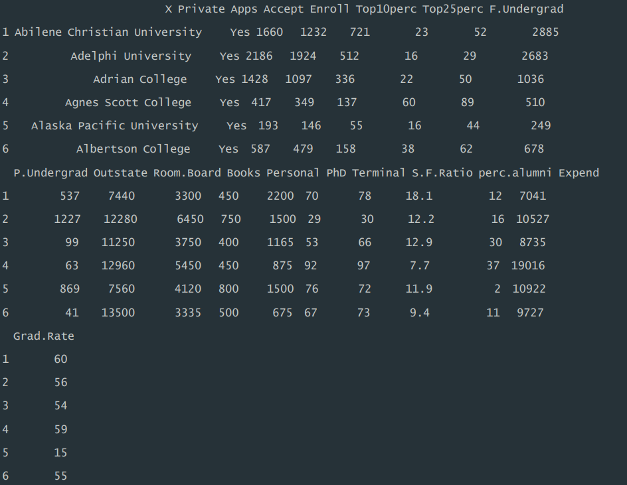Click Expend value 9727
The image size is (627, 485).
[x=530, y=312]
